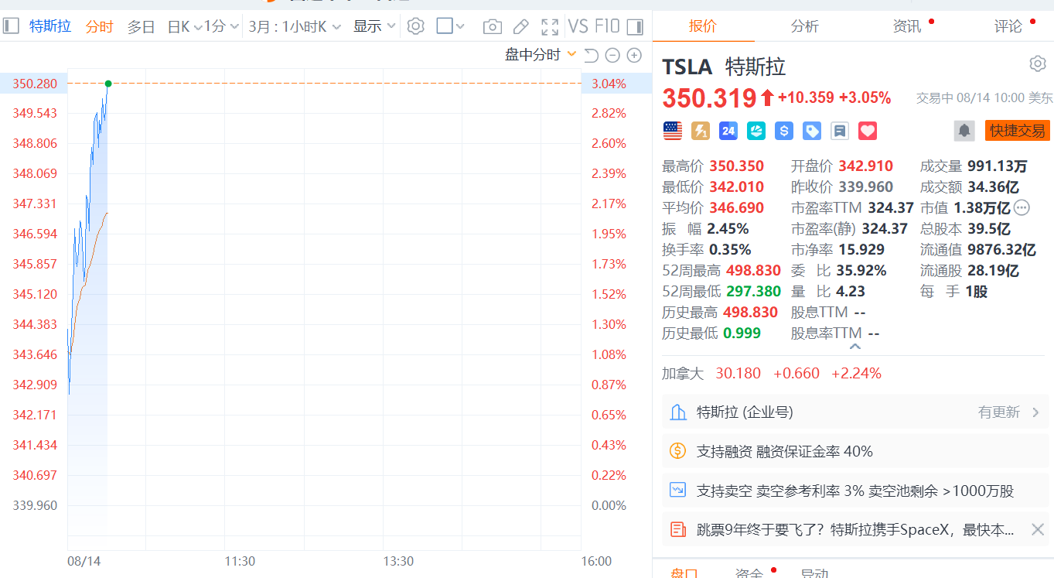
Task: Dismiss the SpaceX news banner
Action: coord(1038,529)
